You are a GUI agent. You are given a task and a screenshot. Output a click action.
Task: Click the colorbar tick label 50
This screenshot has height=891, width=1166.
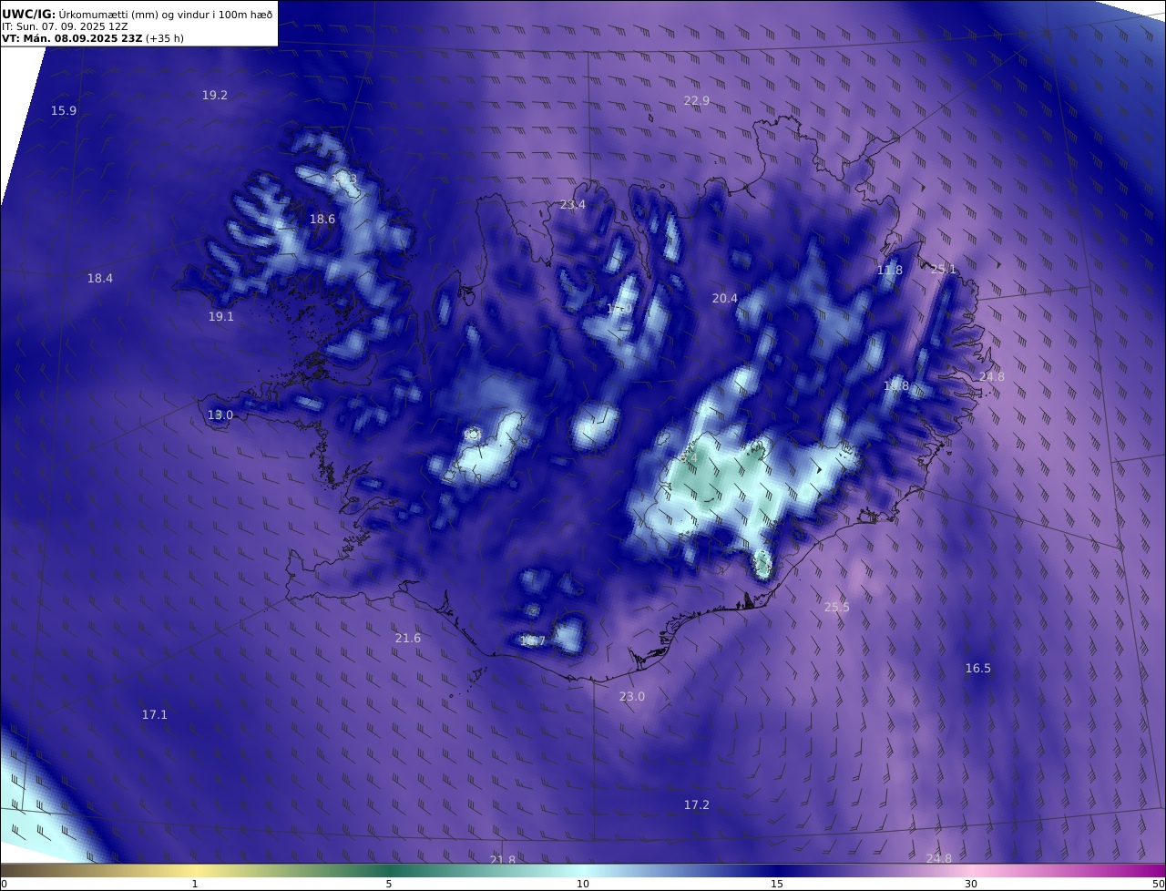[1158, 884]
